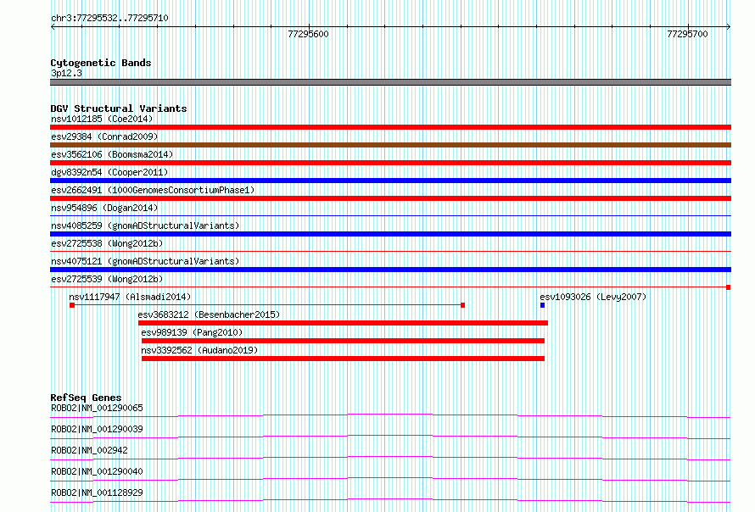The width and height of the screenshot is (755, 512).
Task: Open the ROBO2|NM_002942 gene label
Action: [x=89, y=450]
